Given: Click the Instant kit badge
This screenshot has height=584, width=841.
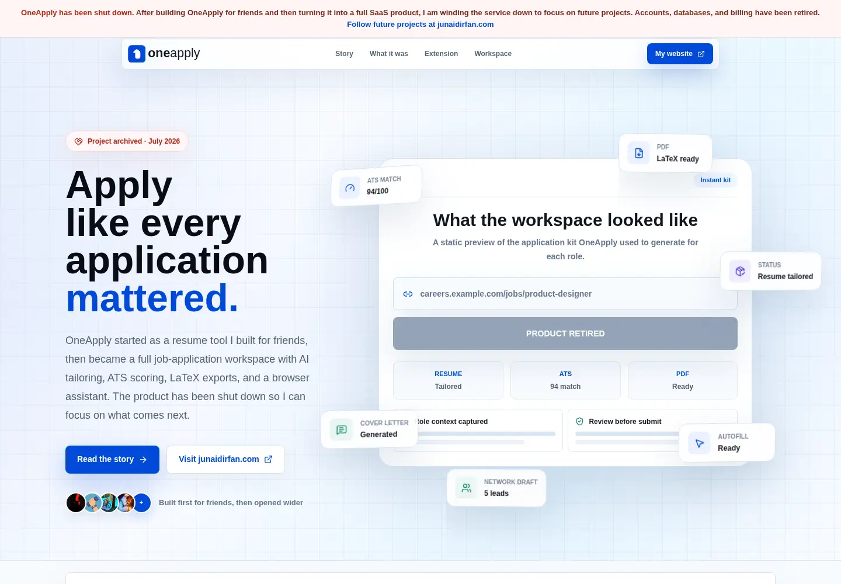Looking at the screenshot, I should pyautogui.click(x=715, y=180).
